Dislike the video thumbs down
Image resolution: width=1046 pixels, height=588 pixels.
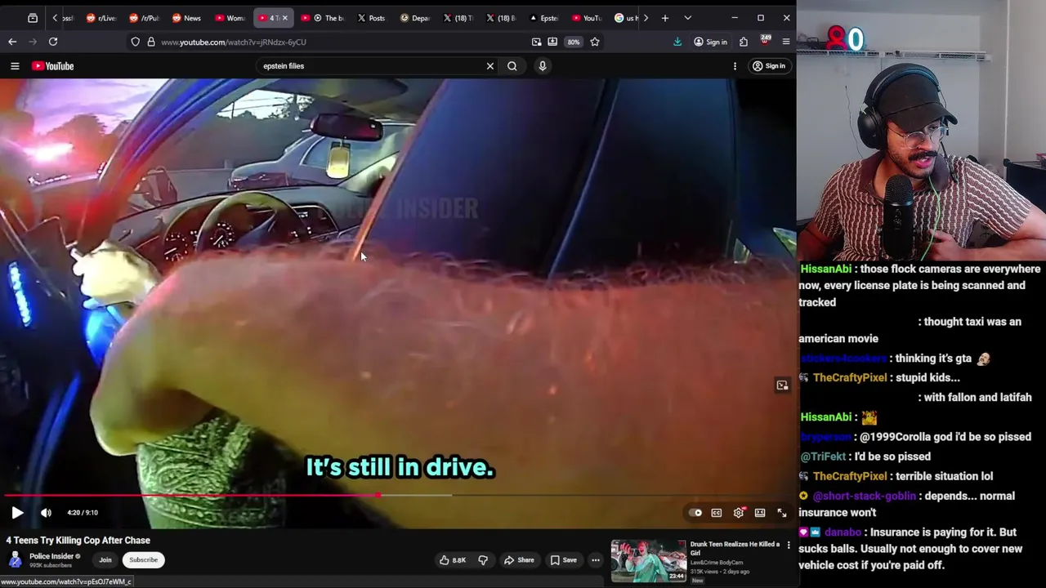(483, 560)
